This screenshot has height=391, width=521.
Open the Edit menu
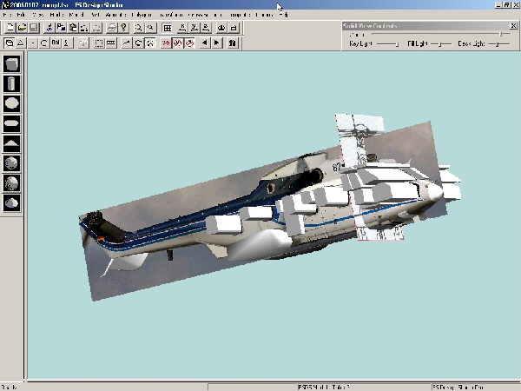pos(23,15)
